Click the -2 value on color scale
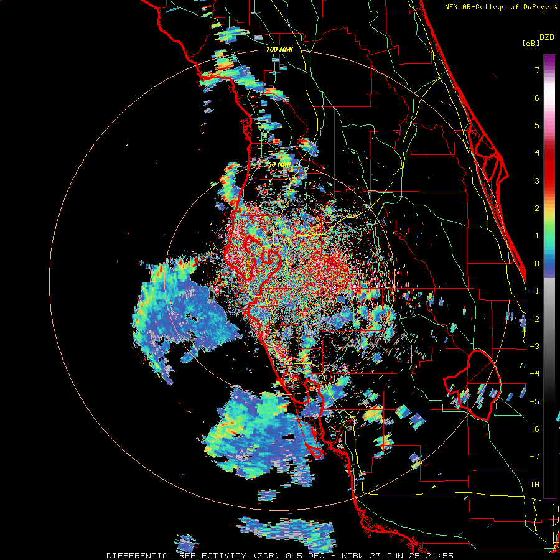 (534, 319)
